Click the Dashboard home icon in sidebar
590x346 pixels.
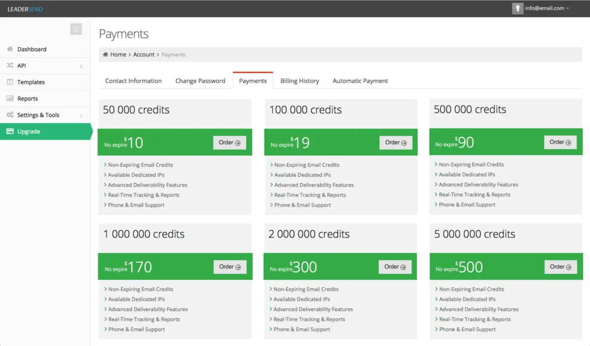click(x=10, y=49)
